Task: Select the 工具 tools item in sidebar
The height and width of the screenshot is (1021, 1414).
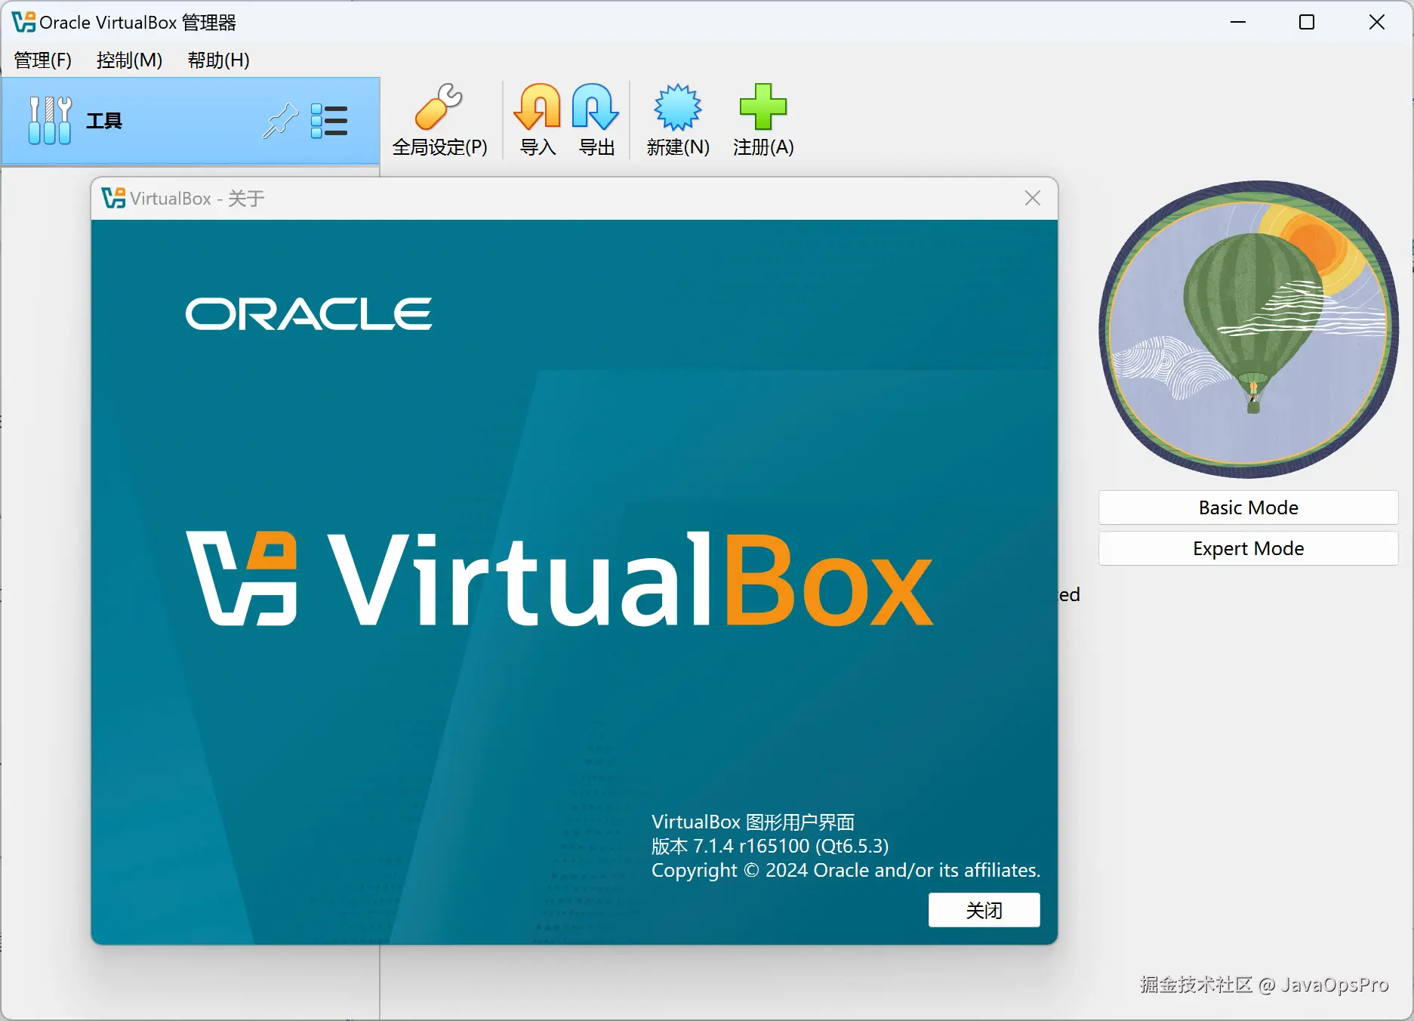Action: 190,121
